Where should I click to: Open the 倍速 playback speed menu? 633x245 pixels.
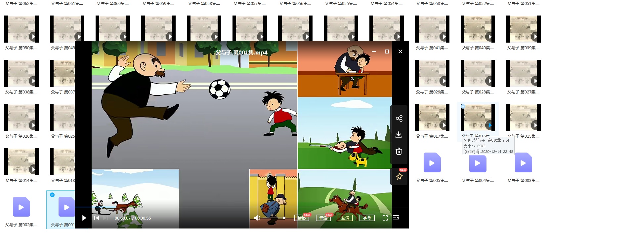coord(323,218)
